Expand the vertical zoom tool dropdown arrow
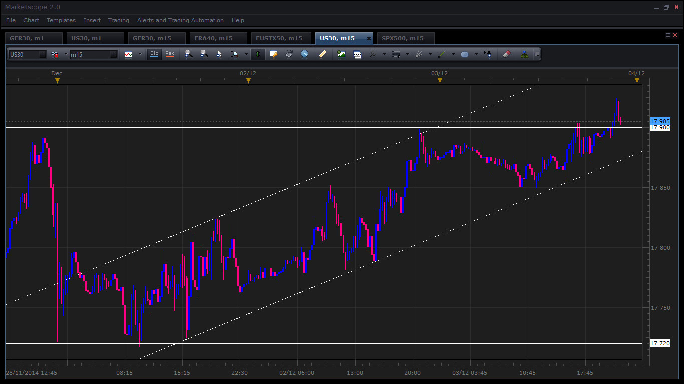The width and height of the screenshot is (684, 384). click(x=246, y=54)
